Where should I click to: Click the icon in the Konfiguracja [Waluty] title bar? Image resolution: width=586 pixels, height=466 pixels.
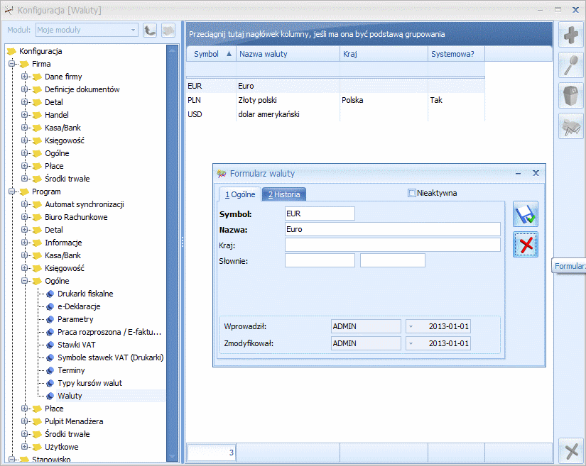[x=9, y=10]
